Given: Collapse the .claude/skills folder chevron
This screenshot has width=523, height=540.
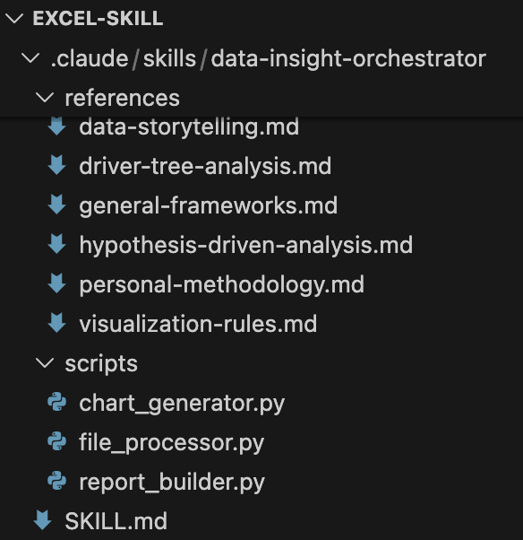Looking at the screenshot, I should click(30, 57).
